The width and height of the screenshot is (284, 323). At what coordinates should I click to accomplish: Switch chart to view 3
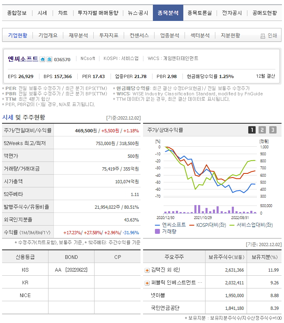(272, 130)
